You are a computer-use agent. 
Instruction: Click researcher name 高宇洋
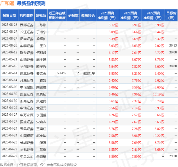pos(41,60)
